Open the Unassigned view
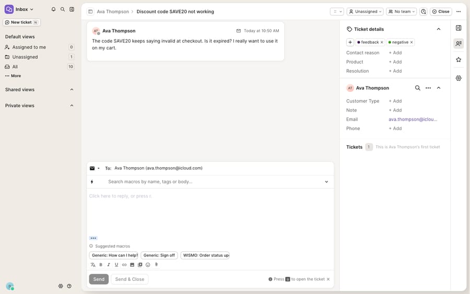Screen dimensions: 470x294 pyautogui.click(x=39, y=57)
